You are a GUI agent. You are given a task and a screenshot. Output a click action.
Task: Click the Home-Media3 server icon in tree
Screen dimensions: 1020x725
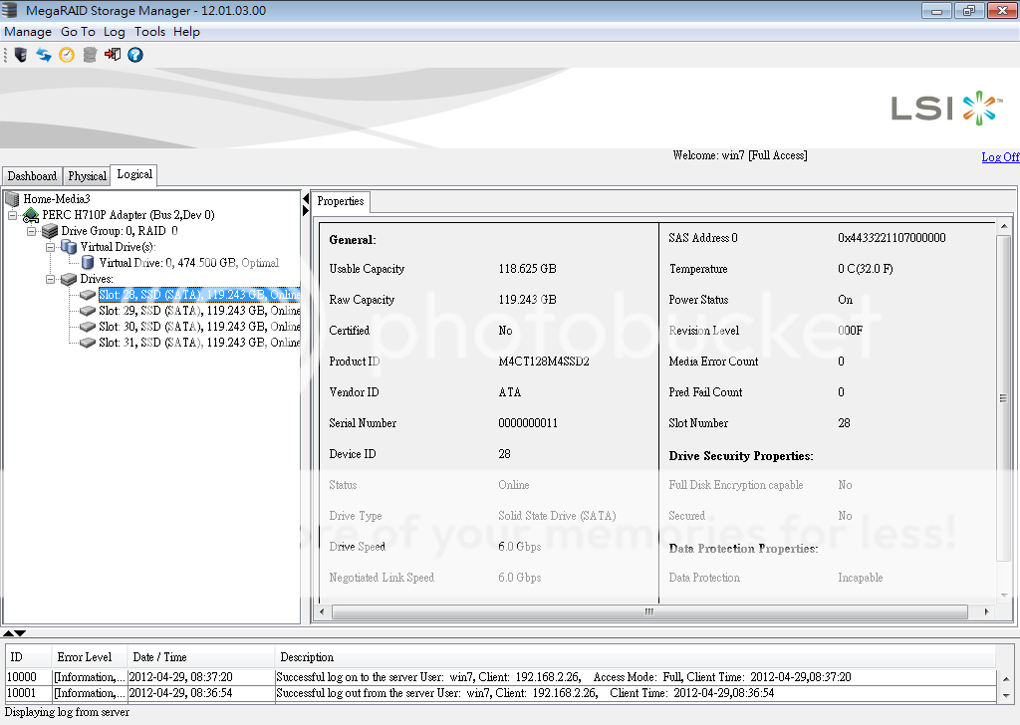12,199
